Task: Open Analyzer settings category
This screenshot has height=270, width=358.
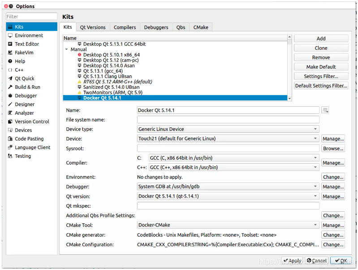Action: 31,113
